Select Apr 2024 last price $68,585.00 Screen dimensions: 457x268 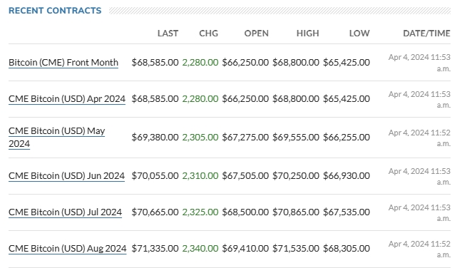point(155,99)
